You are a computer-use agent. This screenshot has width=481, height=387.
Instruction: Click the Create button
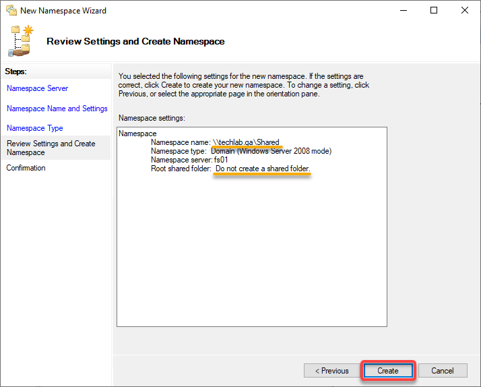coord(388,371)
